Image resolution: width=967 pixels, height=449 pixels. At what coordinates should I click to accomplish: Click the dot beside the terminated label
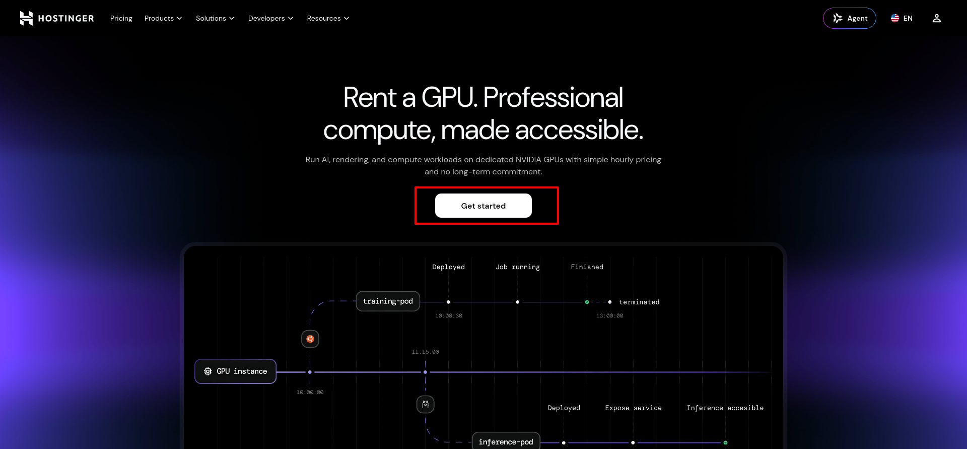[x=610, y=302]
